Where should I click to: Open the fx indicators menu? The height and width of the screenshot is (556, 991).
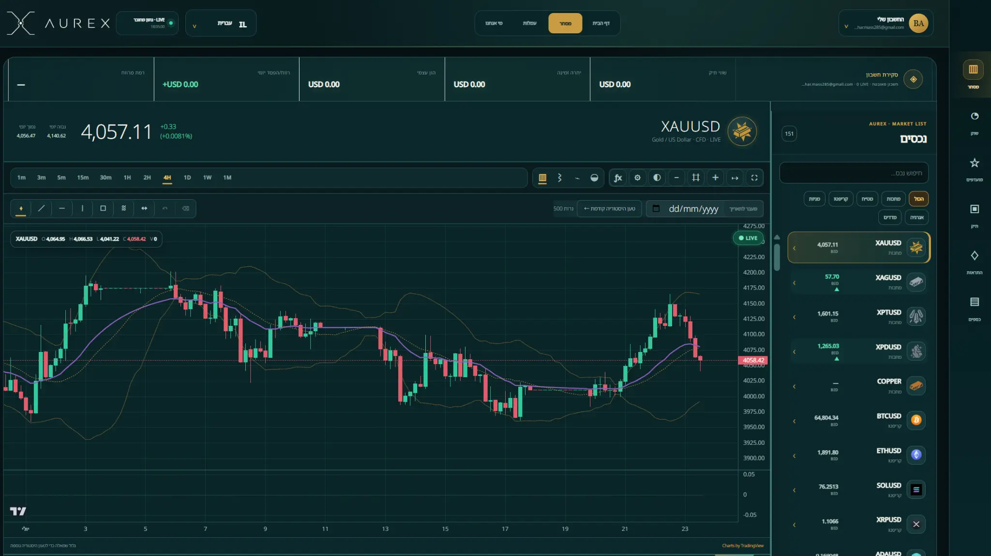[618, 178]
